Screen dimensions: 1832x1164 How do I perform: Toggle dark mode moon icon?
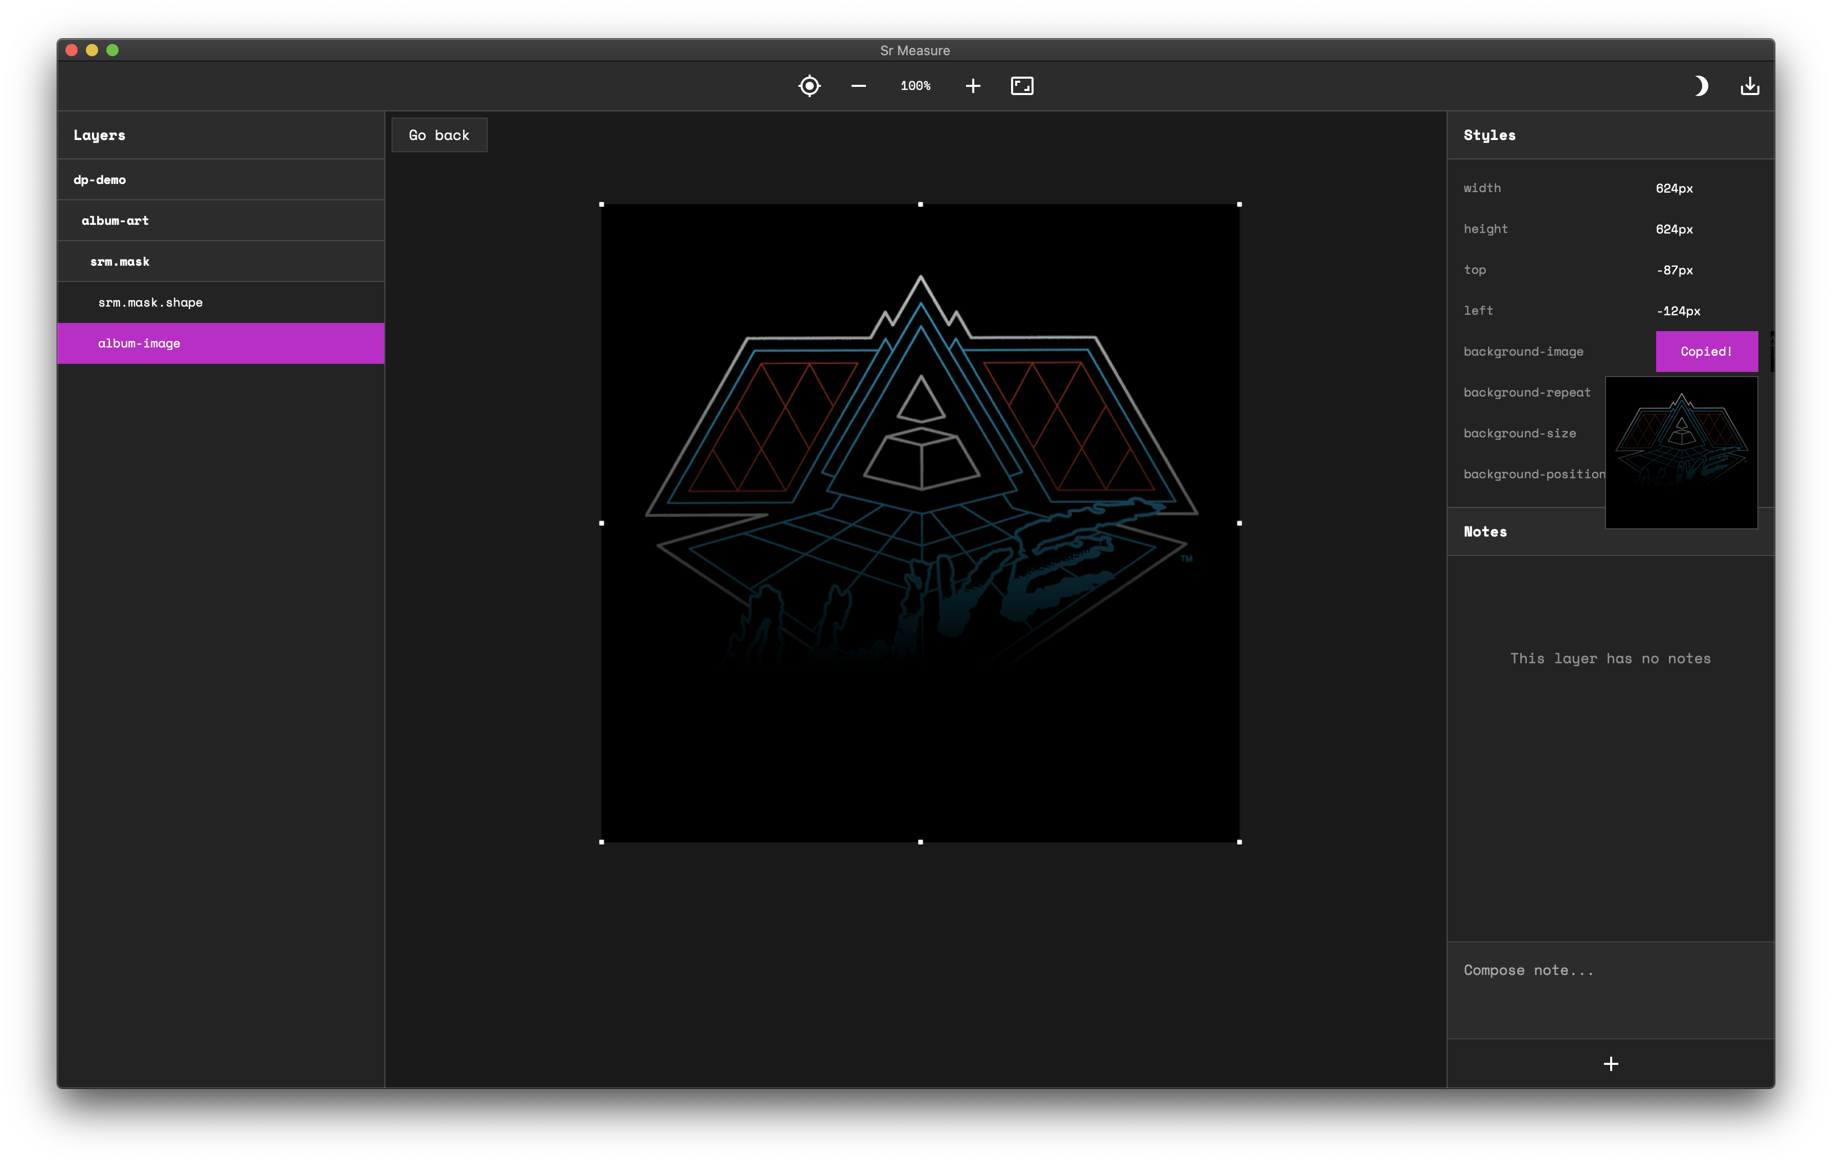coord(1701,86)
